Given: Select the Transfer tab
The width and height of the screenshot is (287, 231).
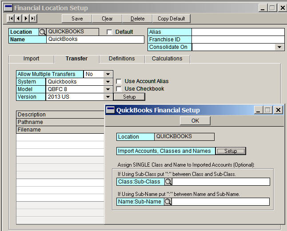Looking at the screenshot, I should pos(76,59).
